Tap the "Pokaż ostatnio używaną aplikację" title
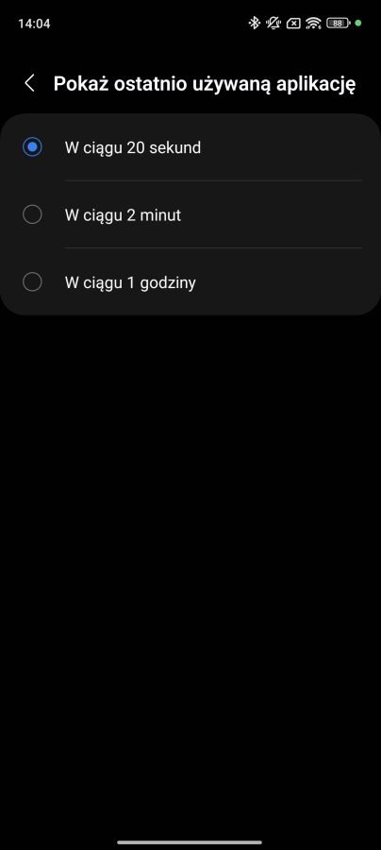 point(205,85)
